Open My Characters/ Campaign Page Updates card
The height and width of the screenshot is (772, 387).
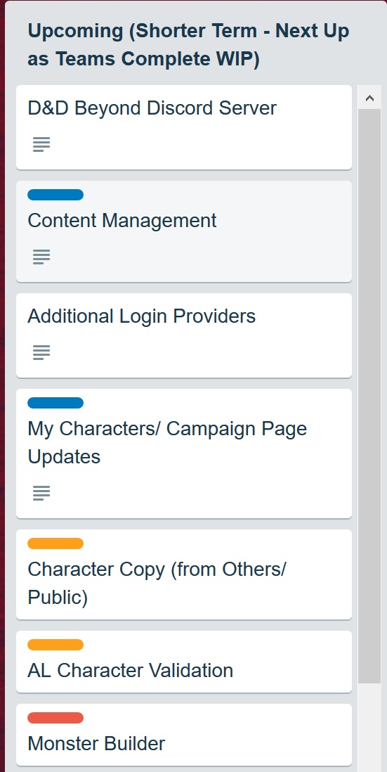(184, 453)
